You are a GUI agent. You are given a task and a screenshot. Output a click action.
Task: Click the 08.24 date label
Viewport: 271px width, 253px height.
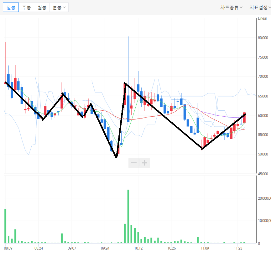(39, 248)
